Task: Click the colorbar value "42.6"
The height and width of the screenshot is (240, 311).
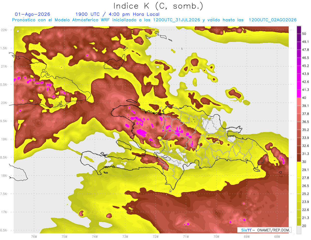Action: point(306,82)
